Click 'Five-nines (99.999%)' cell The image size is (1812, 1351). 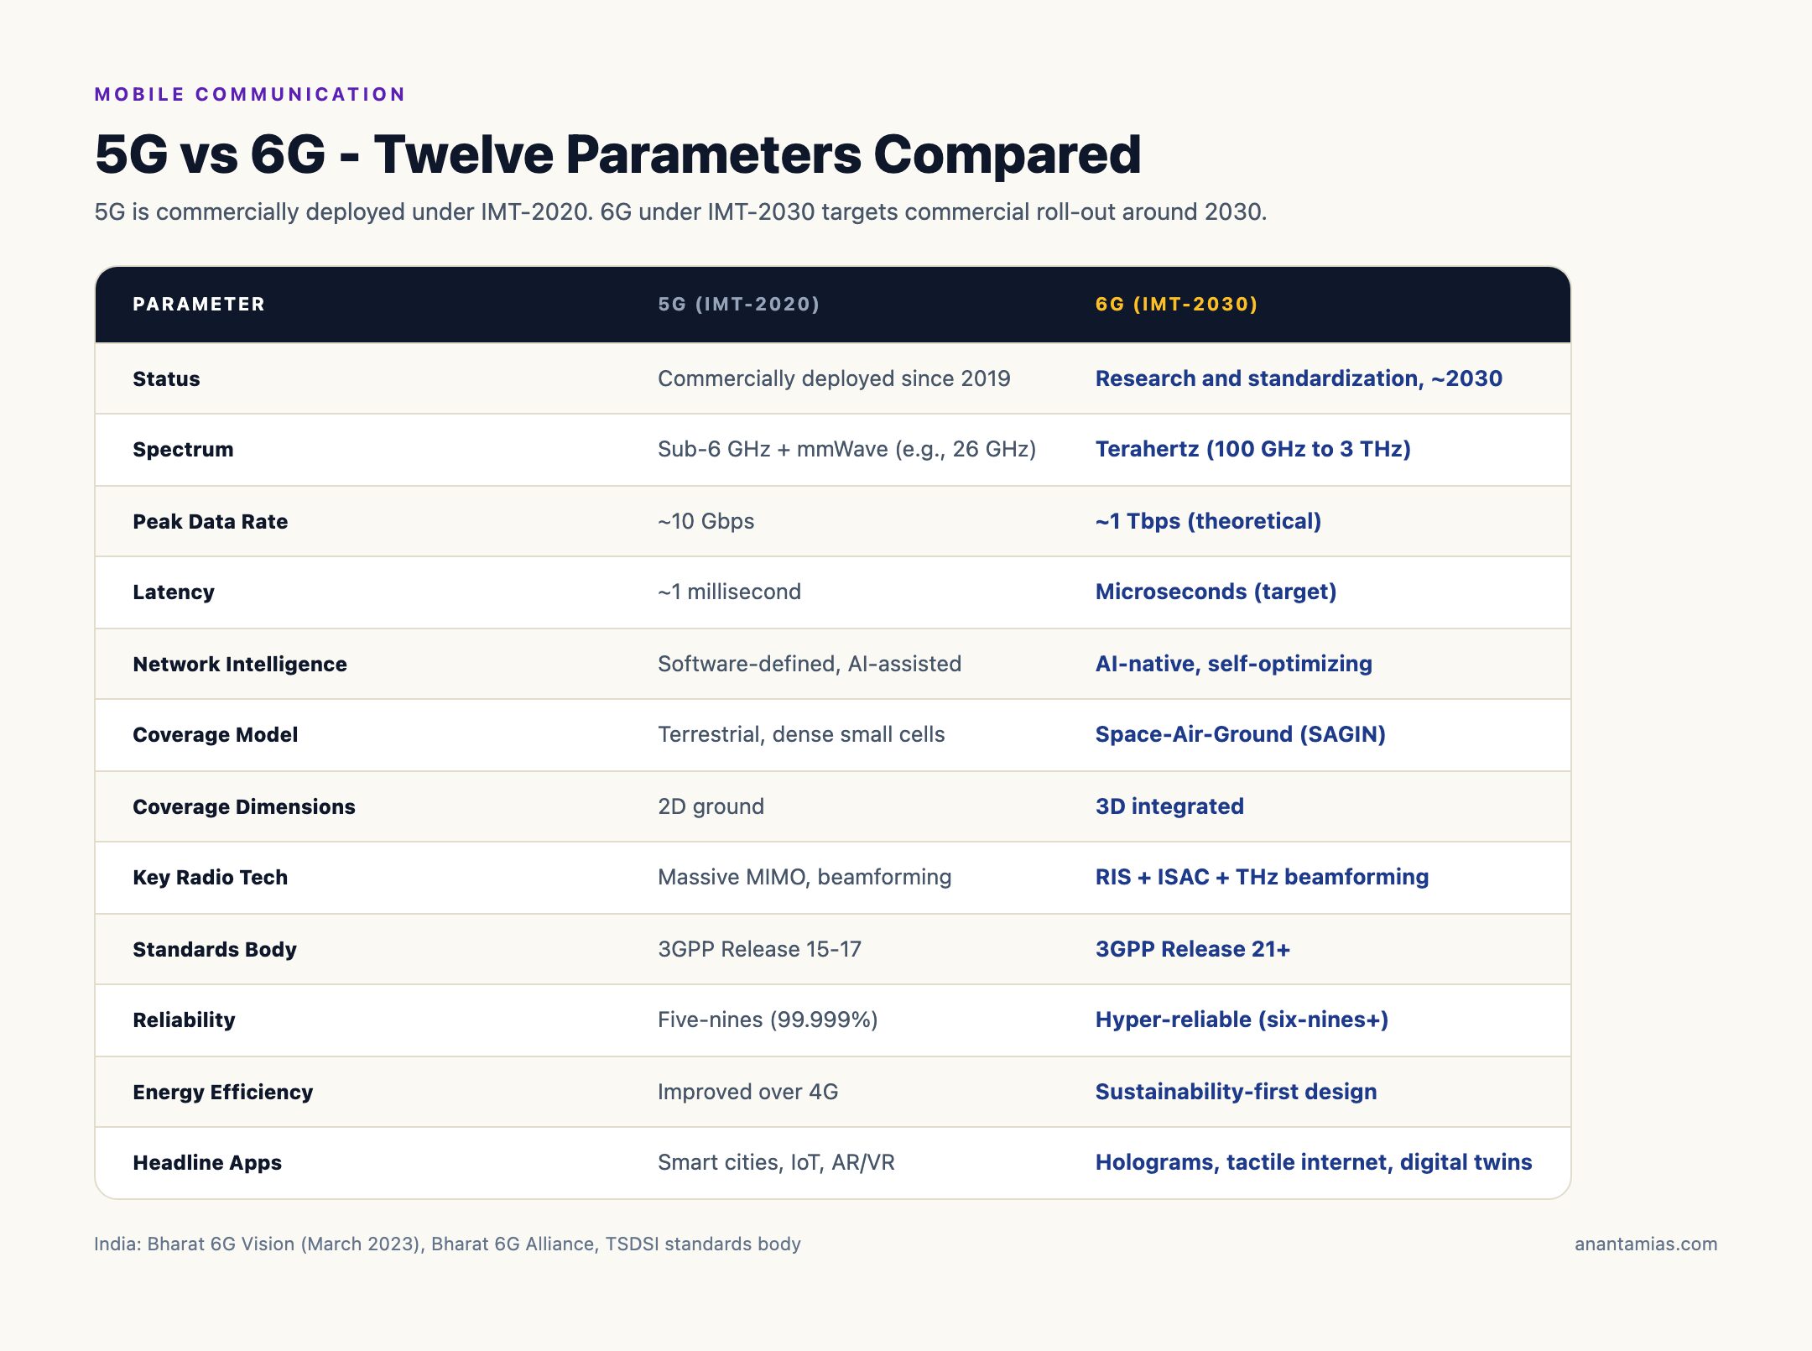coord(768,1020)
